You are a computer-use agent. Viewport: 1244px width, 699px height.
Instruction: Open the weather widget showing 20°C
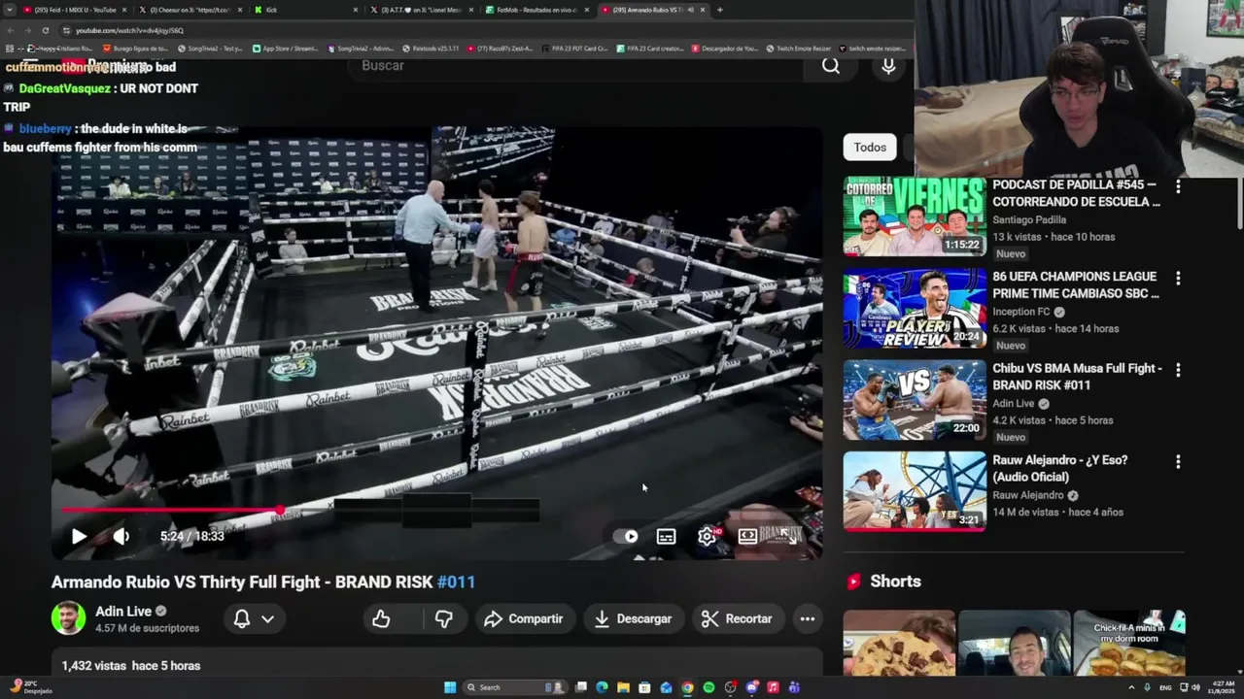point(29,687)
